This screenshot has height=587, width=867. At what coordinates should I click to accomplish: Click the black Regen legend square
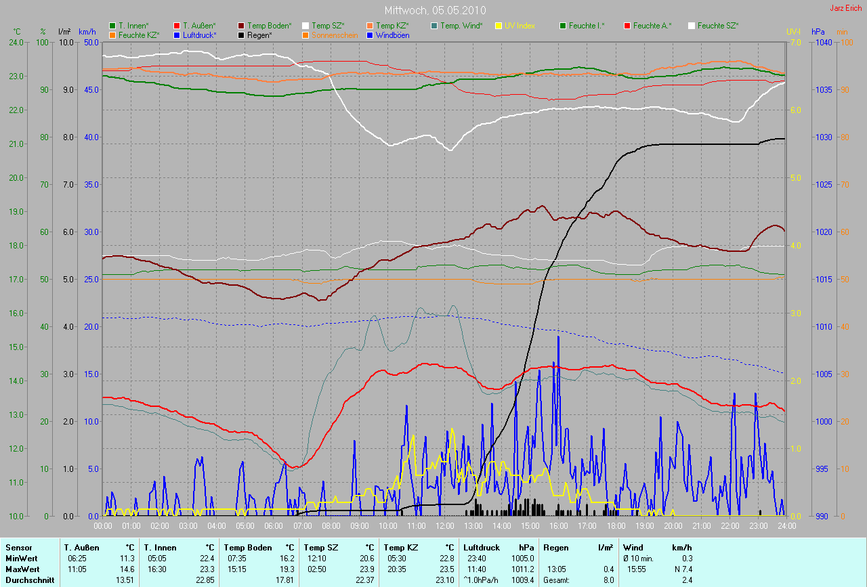pos(241,35)
